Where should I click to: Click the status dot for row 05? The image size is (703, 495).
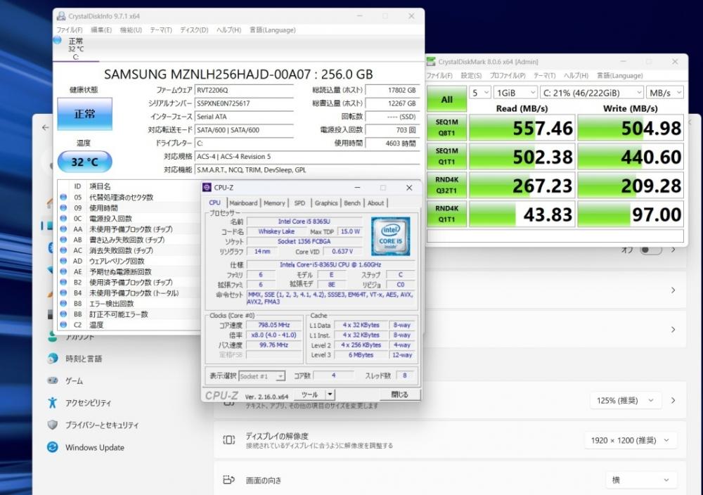coord(63,198)
